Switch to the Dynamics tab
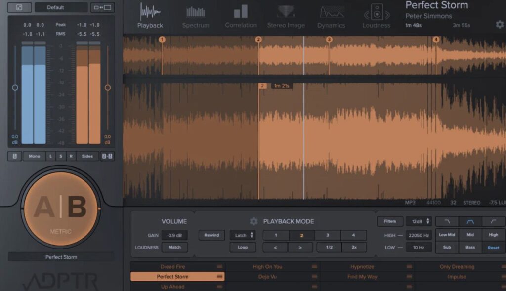506x291 pixels. point(332,16)
